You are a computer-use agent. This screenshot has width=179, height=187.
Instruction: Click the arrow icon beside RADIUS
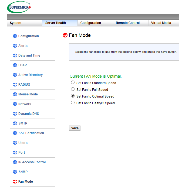pyautogui.click(x=15, y=85)
